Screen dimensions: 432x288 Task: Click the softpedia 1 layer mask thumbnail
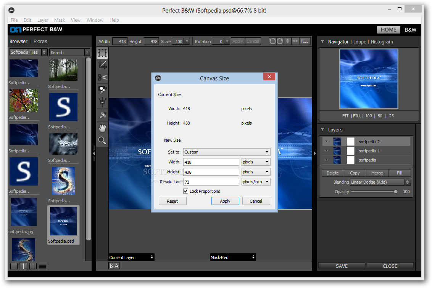click(350, 151)
